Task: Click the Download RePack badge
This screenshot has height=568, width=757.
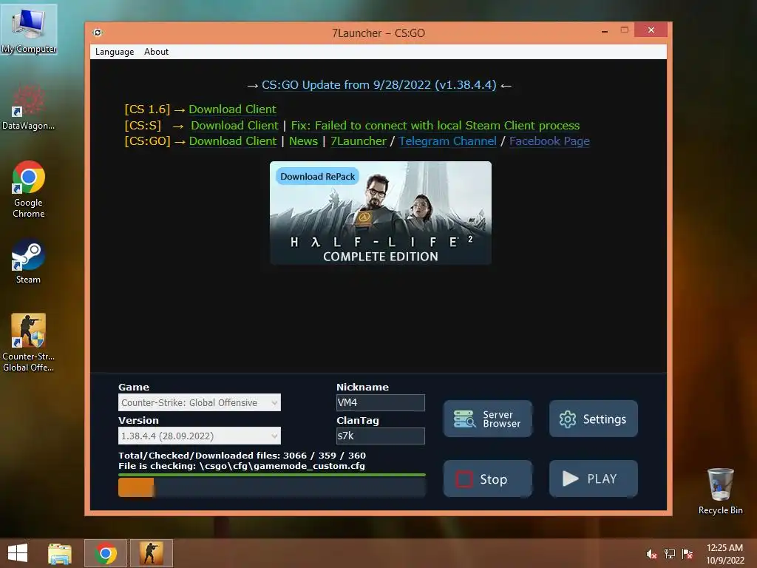Action: coord(317,176)
